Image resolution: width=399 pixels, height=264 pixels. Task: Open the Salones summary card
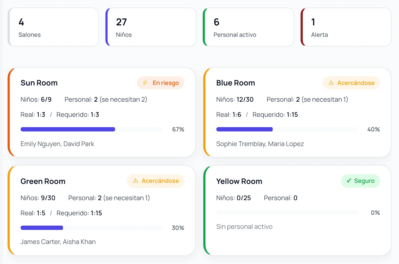(x=53, y=27)
